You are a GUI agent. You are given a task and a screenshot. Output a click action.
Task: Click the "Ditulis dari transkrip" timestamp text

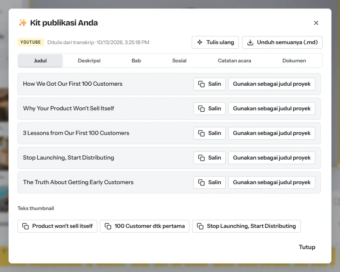click(98, 42)
